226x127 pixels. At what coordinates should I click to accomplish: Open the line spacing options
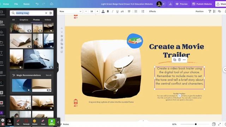[x=143, y=11]
